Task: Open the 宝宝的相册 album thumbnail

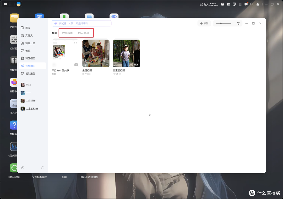Action: (127, 53)
